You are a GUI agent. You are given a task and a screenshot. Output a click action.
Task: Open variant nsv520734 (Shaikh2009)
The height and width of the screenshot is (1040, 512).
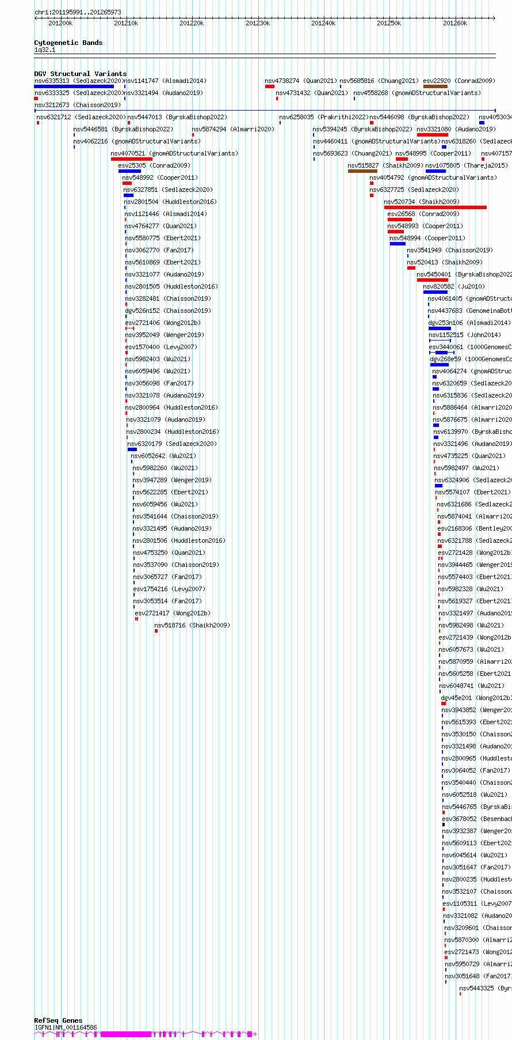click(x=422, y=202)
